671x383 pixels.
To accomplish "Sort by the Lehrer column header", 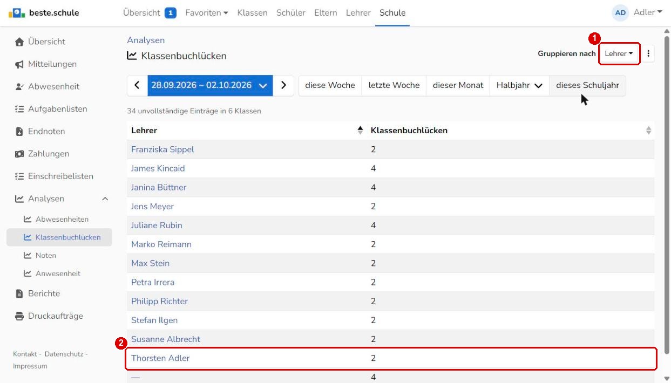I will point(247,131).
